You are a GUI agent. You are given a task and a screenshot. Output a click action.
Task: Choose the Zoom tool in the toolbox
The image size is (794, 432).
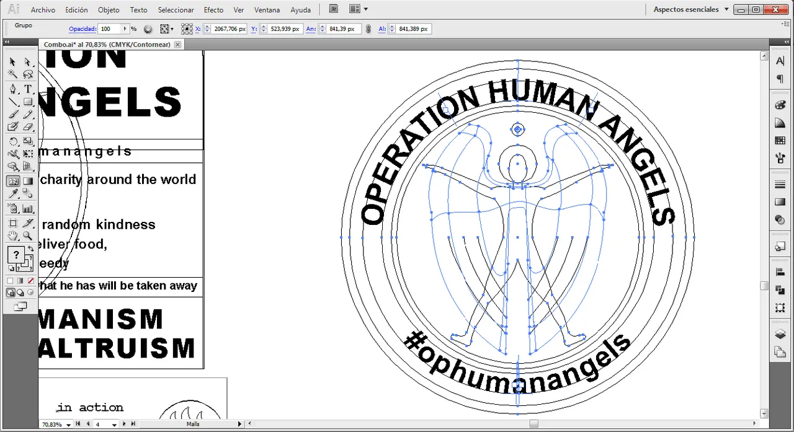click(28, 236)
